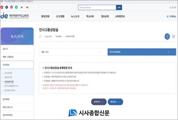This screenshot has width=178, height=120.
Task: Open the Instagram social icon
Action: coord(11,7)
